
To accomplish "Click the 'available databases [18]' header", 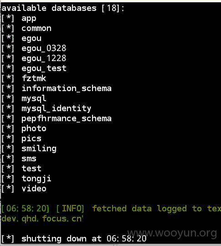I will 63,8.
